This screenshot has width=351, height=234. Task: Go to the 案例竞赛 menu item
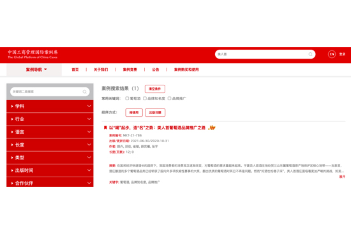click(x=130, y=69)
